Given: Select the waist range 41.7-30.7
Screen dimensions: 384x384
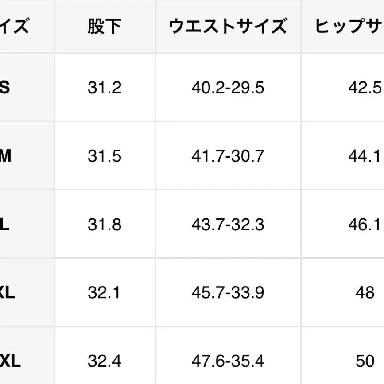Looking at the screenshot, I should (x=228, y=156).
